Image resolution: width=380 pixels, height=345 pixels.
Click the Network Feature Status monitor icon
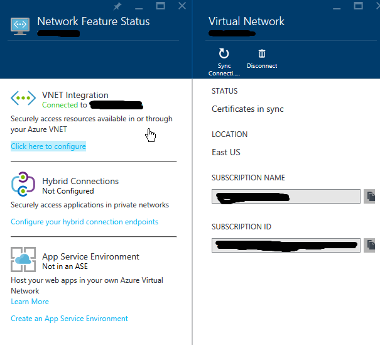pos(20,26)
